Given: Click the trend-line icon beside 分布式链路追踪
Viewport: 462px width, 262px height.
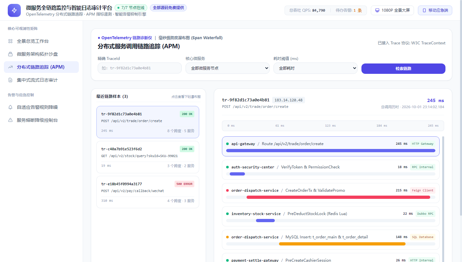Looking at the screenshot, I should click(10, 67).
